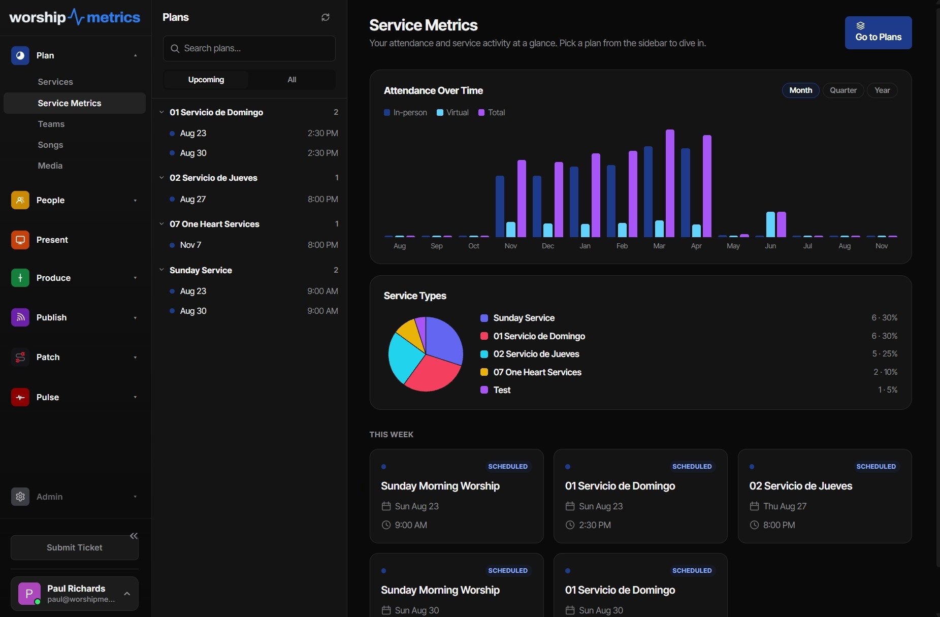Open the Media menu item

coord(50,166)
